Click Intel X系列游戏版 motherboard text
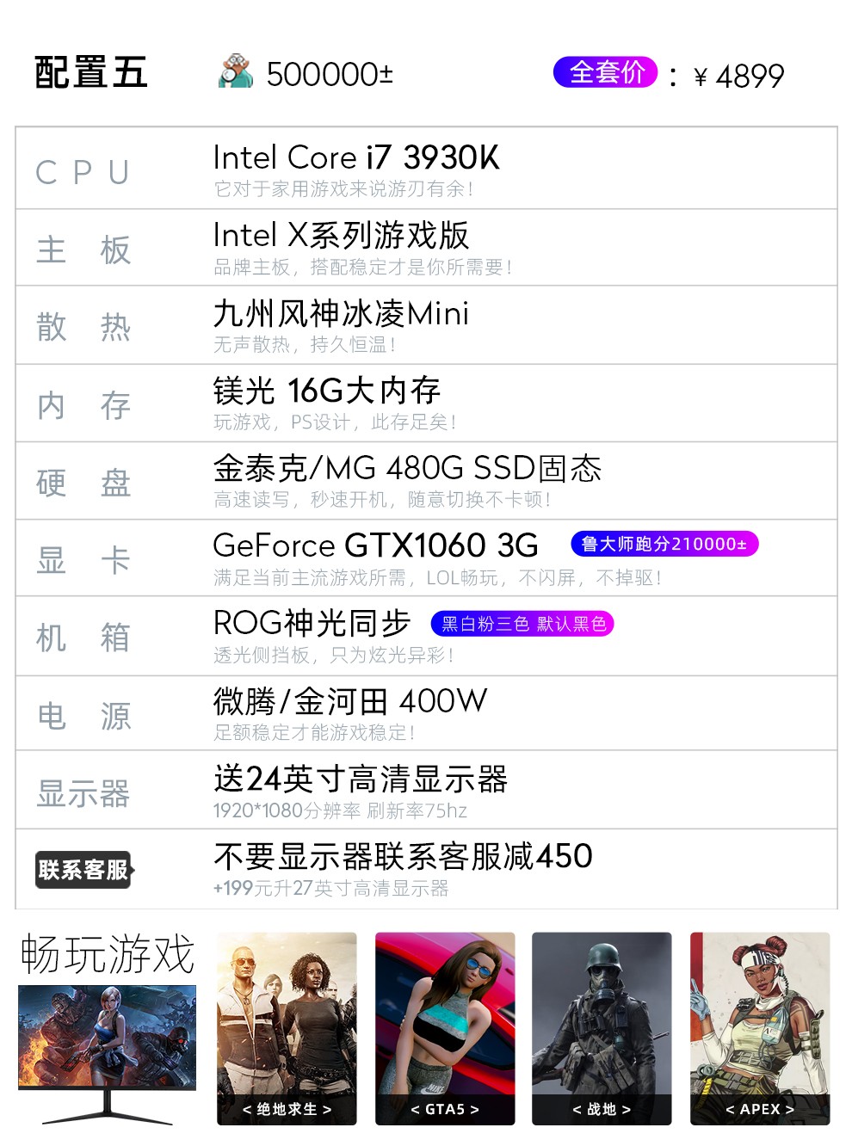Viewport: 852px width, 1146px height. pos(341,235)
